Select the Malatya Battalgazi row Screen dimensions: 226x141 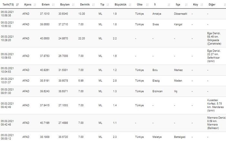click(113, 137)
